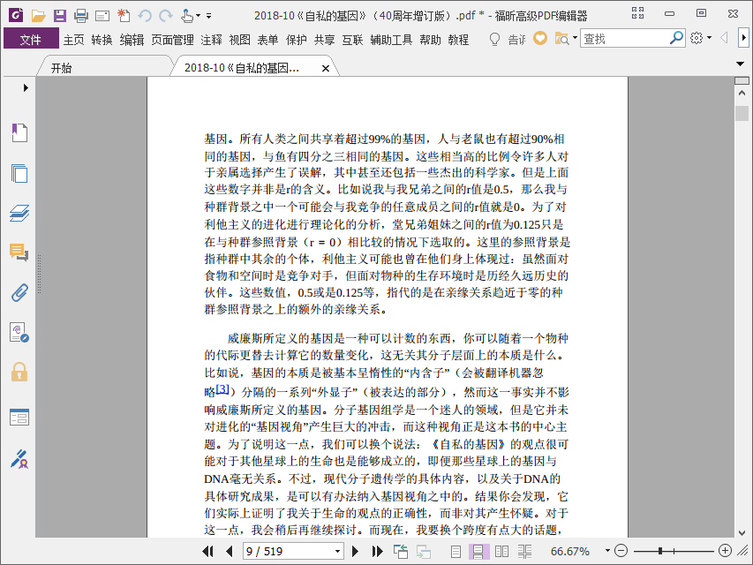Go to the next page

click(356, 551)
